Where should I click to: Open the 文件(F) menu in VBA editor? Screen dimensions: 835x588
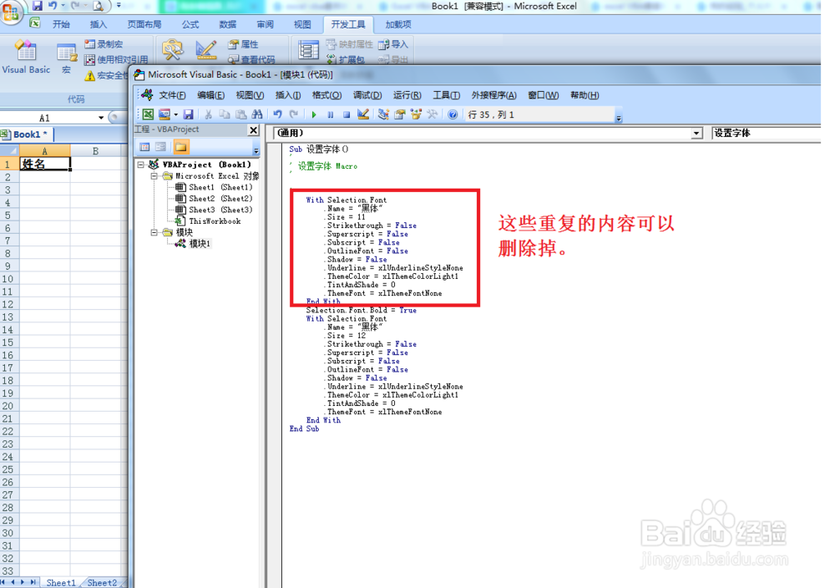[172, 95]
